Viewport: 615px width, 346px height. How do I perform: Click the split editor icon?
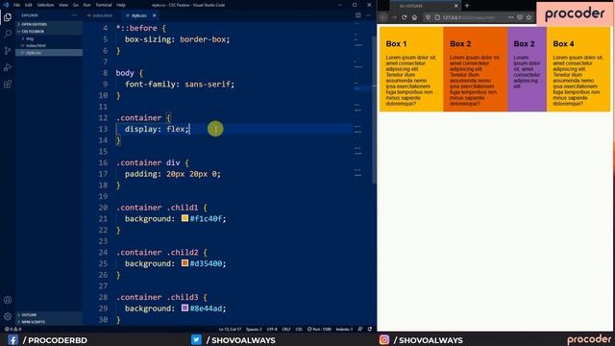[x=358, y=15]
